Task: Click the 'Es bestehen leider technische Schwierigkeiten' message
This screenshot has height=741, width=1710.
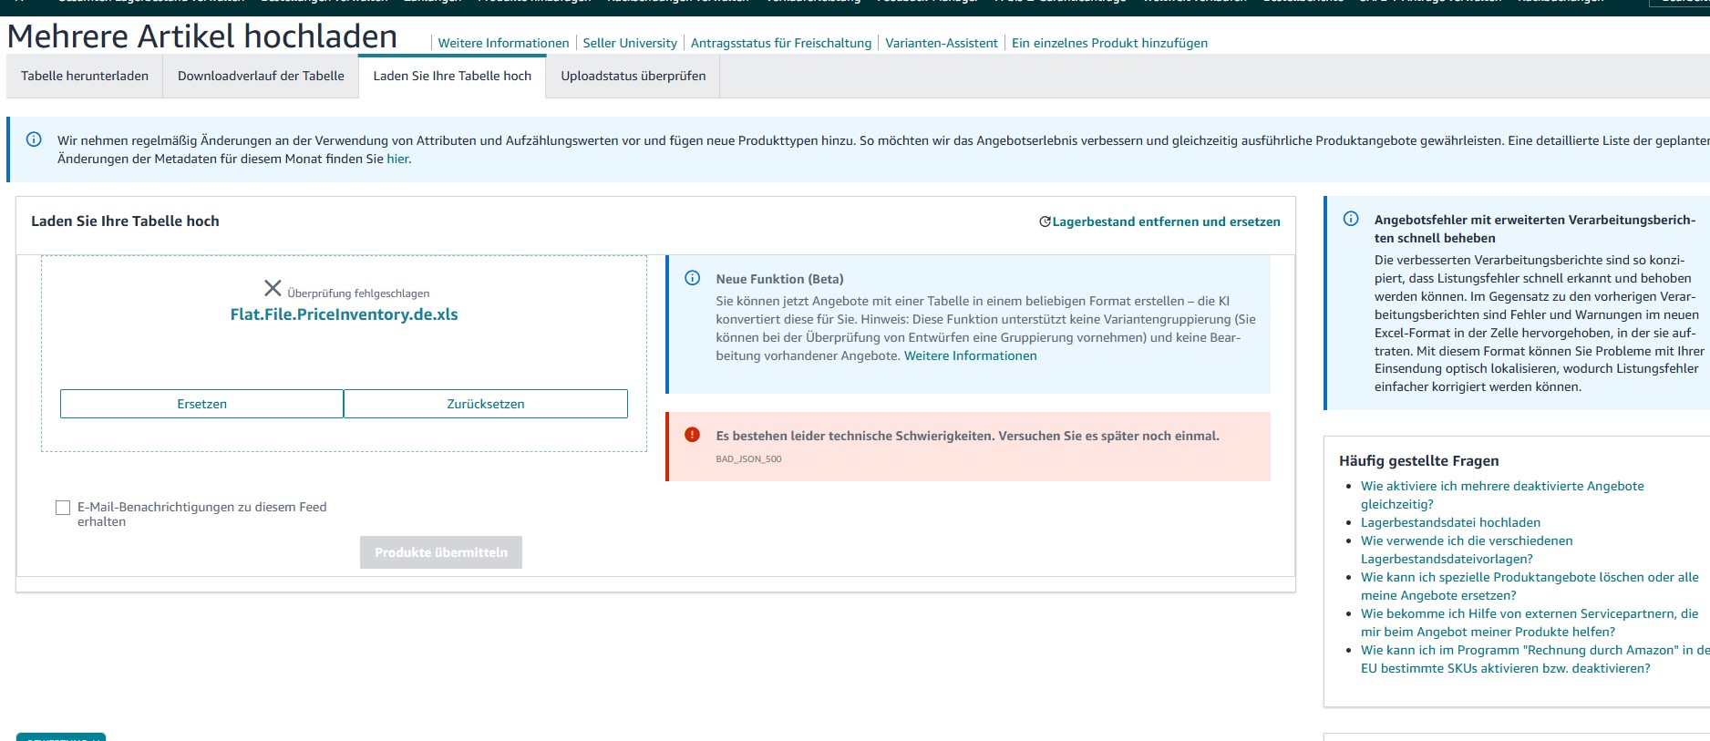Action: click(967, 436)
